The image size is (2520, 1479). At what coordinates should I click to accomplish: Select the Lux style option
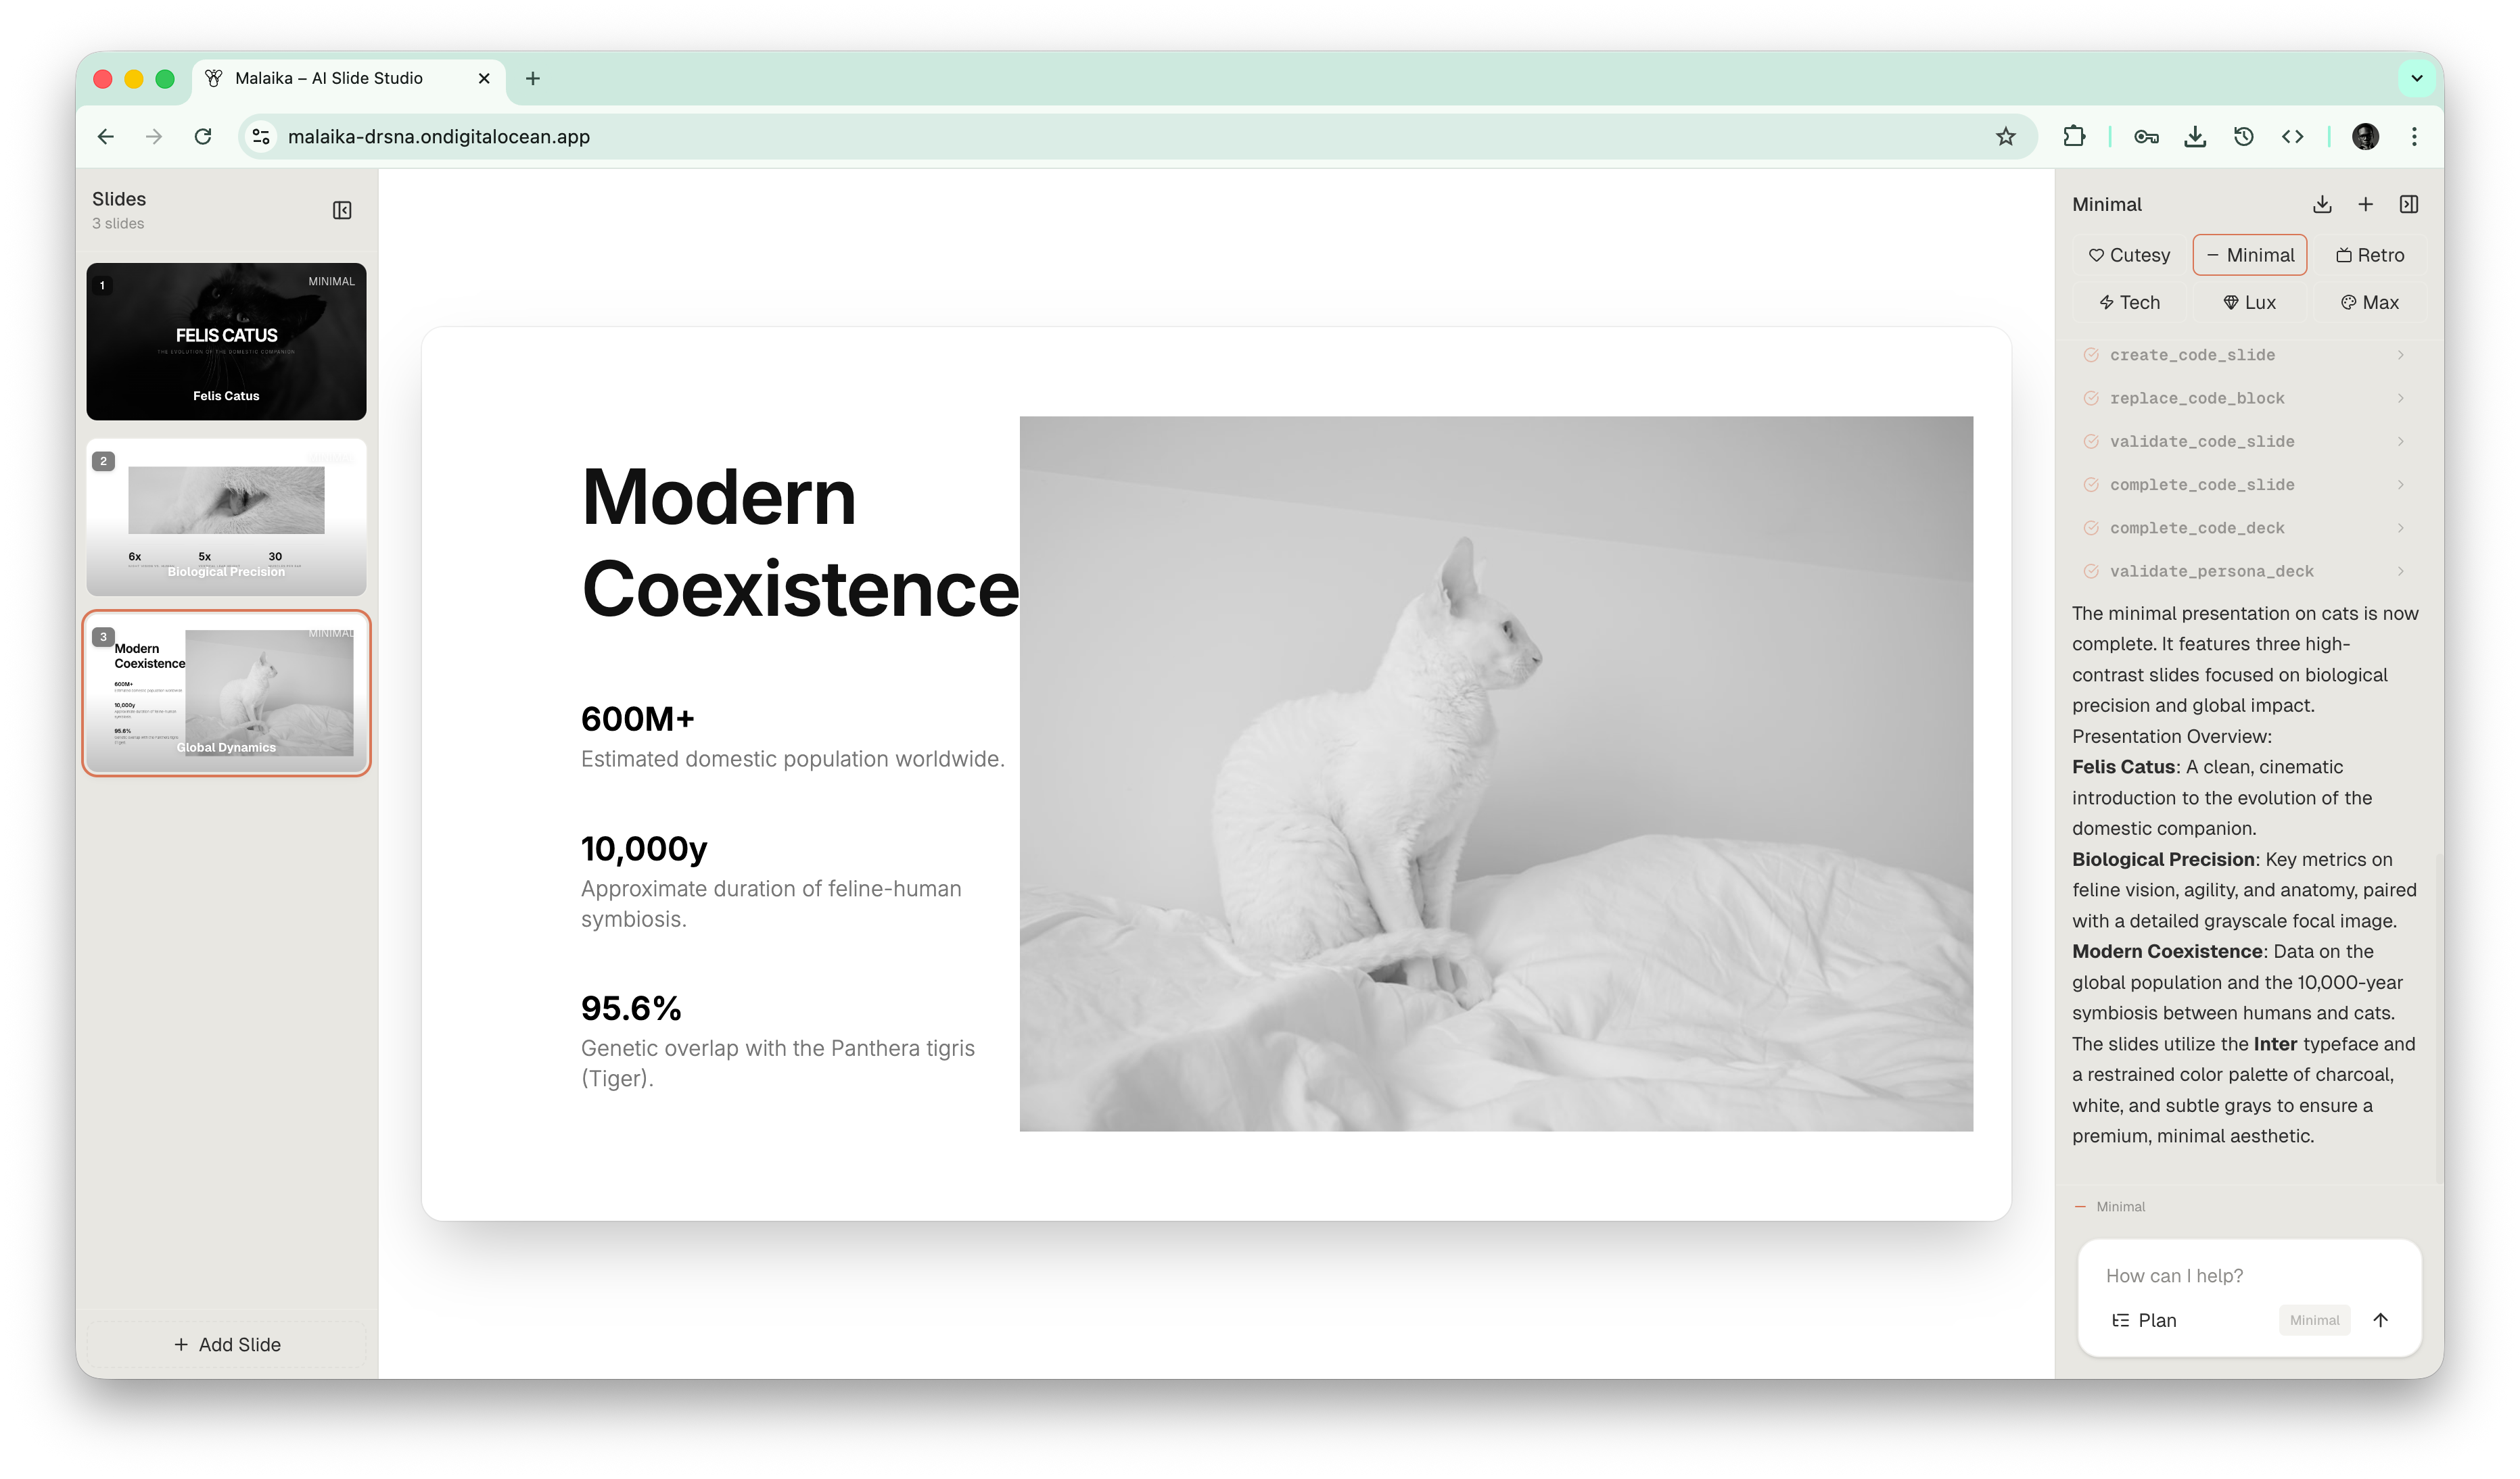tap(2249, 303)
